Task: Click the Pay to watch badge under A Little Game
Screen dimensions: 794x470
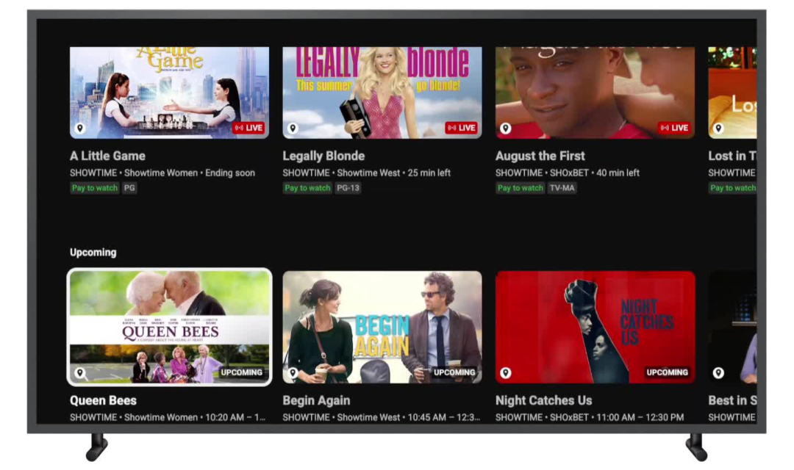Action: pos(94,188)
